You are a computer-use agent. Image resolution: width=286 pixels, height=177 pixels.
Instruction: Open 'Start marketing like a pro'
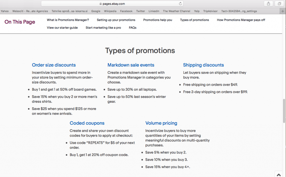click(x=103, y=28)
